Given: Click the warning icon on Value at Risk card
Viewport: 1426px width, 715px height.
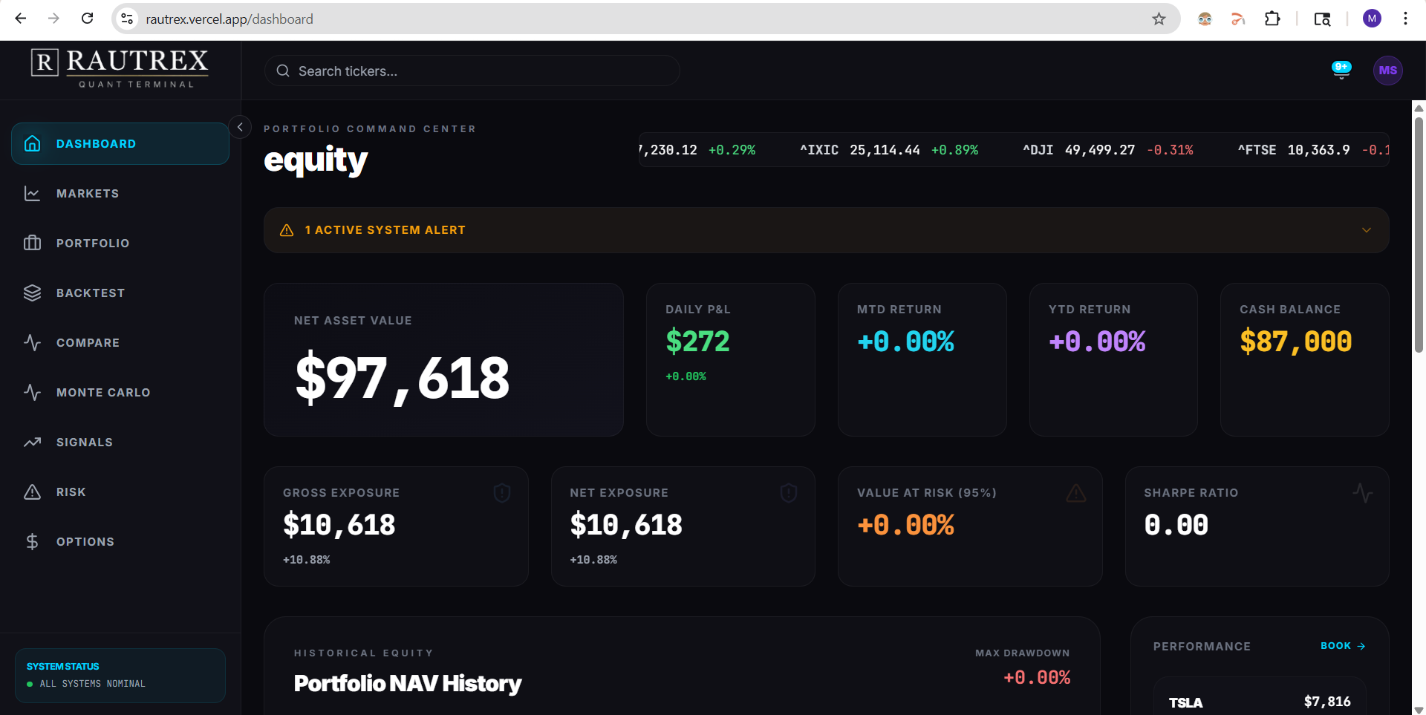Looking at the screenshot, I should 1076,492.
